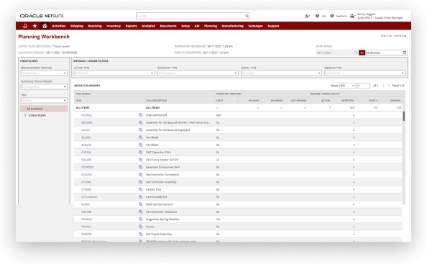
Task: Click the copy icon in the Aloe Leaf Extract row
Action: coord(140,115)
